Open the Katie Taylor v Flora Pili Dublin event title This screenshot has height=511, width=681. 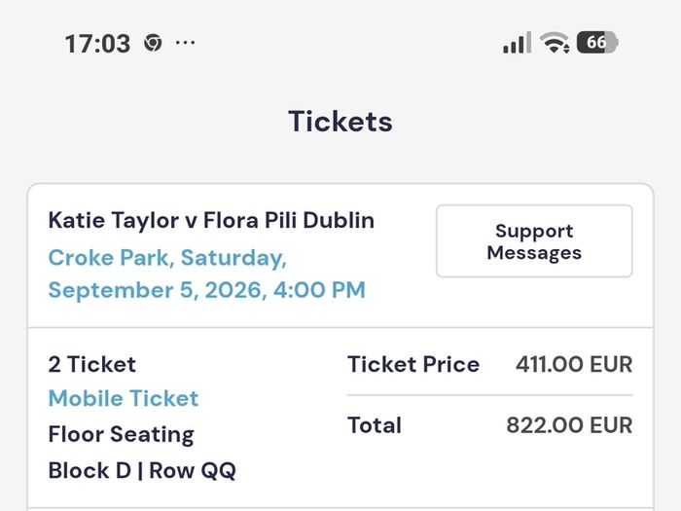(x=211, y=220)
